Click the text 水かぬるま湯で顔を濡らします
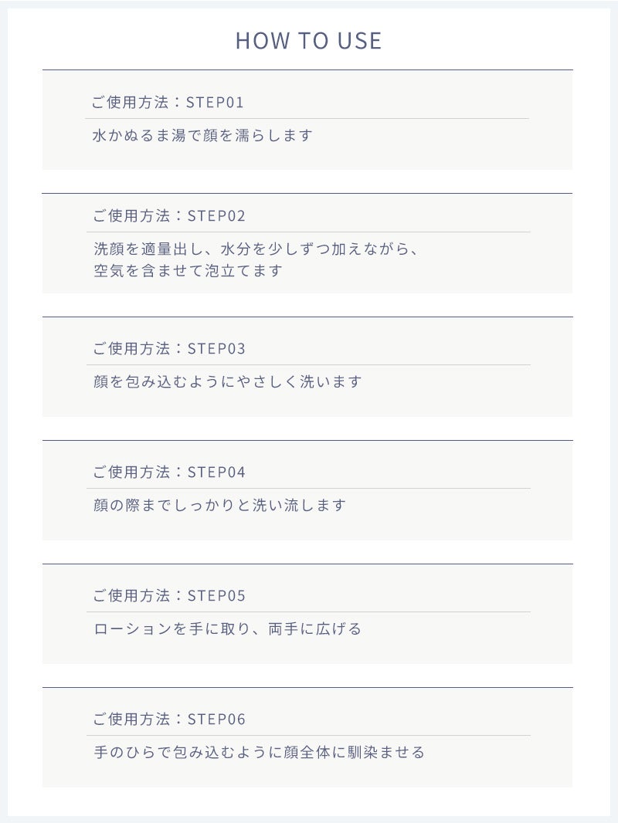 (x=202, y=135)
